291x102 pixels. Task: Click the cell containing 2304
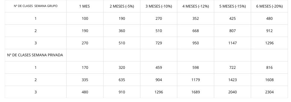pos(269,92)
